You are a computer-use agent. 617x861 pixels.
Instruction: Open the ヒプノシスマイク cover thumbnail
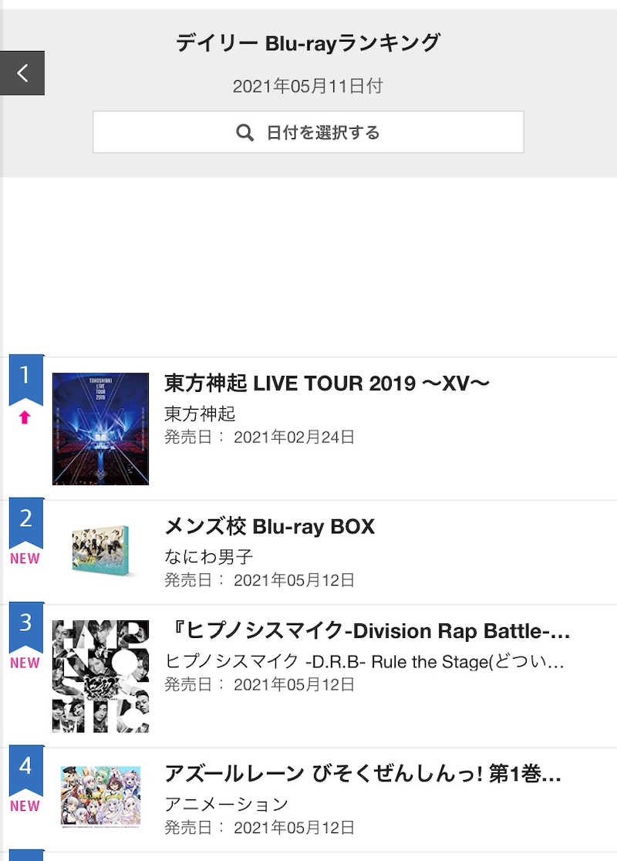click(x=100, y=676)
